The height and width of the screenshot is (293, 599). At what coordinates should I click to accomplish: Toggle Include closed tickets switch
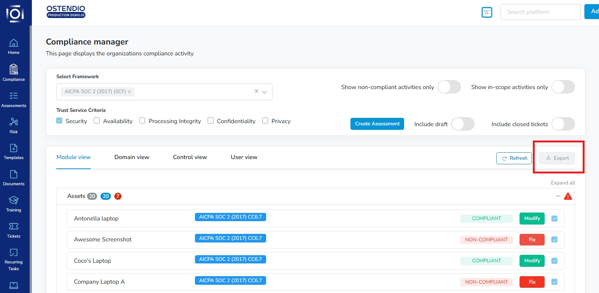pos(563,124)
